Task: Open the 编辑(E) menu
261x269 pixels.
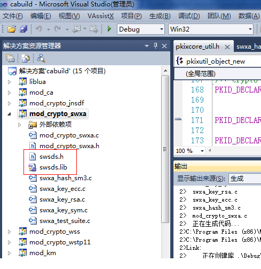Action: click(41, 16)
